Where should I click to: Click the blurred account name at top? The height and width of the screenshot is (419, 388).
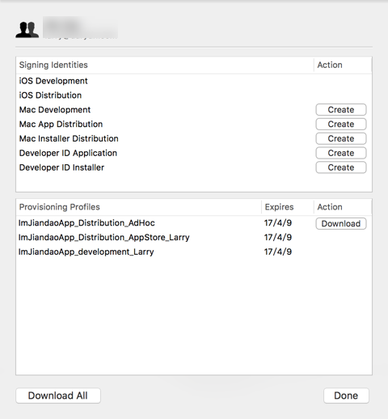[80, 28]
